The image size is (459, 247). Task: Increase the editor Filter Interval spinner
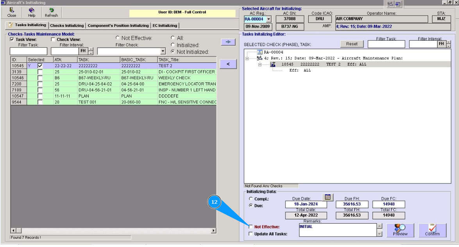(x=448, y=43)
